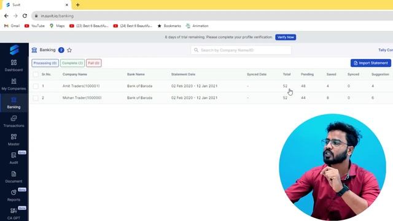
Task: Click the browser forward arrow
Action: (x=15, y=16)
